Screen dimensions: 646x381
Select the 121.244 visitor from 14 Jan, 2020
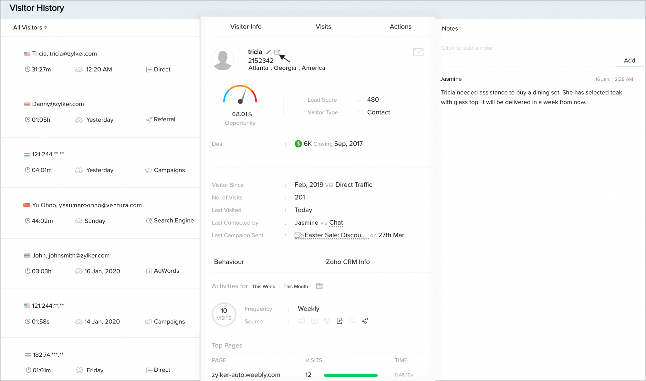tap(100, 314)
